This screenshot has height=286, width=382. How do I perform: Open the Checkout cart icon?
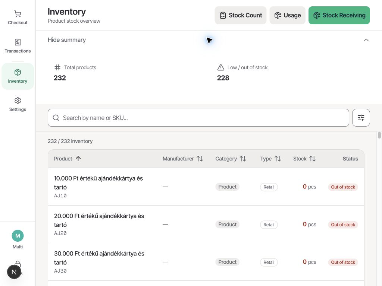tap(18, 14)
